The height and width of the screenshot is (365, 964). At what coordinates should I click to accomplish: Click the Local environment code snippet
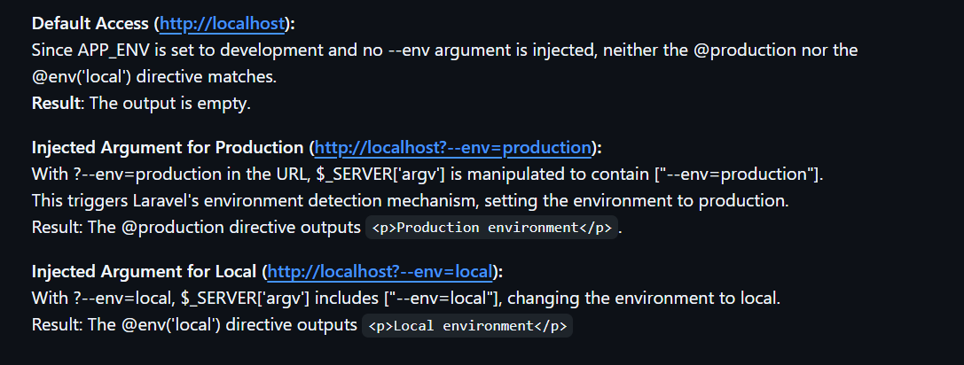(x=467, y=326)
